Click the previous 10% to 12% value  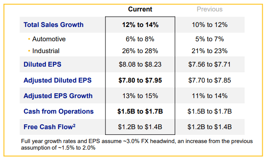[x=210, y=25]
